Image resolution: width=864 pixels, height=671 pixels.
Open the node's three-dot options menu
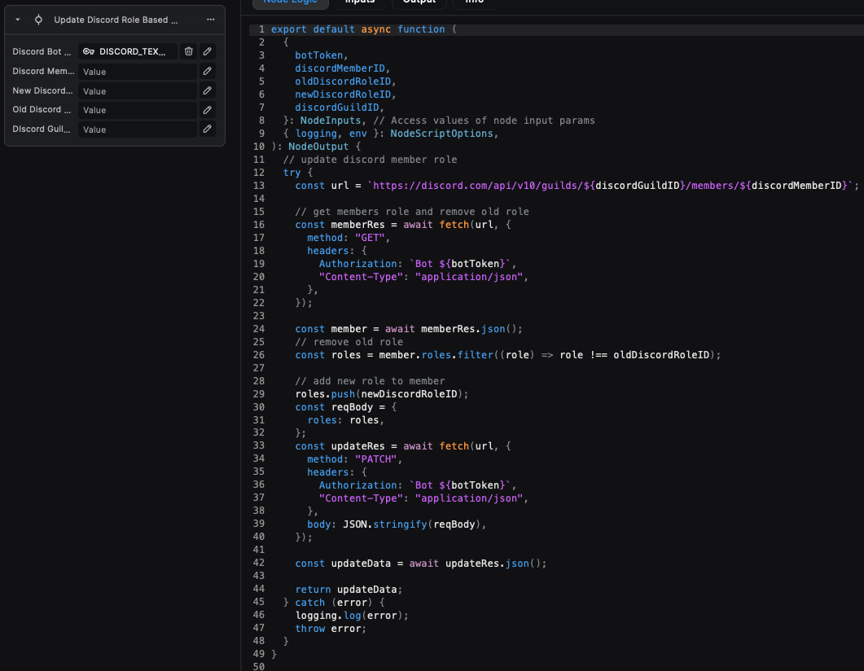click(211, 20)
